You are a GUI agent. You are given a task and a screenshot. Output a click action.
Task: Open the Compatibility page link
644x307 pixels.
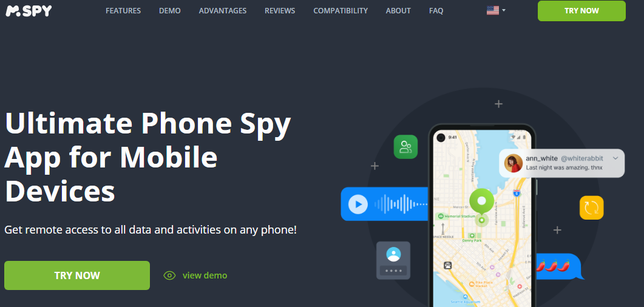(341, 11)
